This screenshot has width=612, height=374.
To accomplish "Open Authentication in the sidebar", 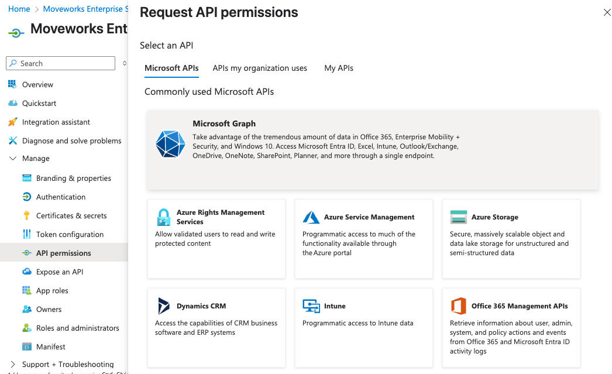I will [61, 197].
